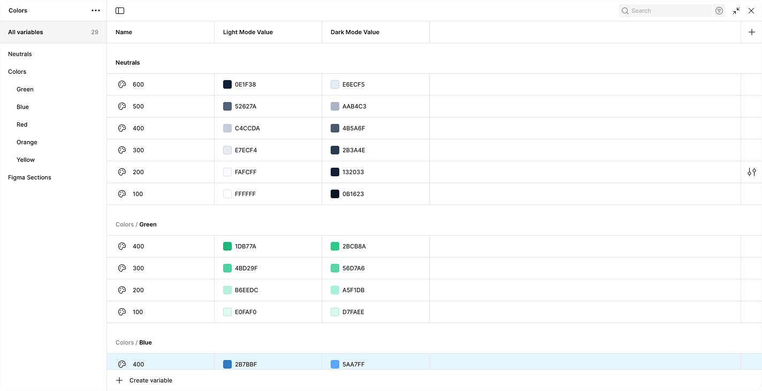Add a new mode column with plus icon
The width and height of the screenshot is (762, 391).
[751, 32]
